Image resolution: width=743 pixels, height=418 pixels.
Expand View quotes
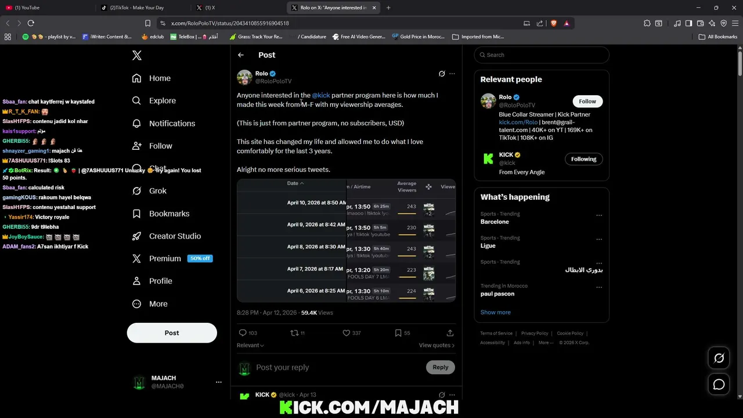[x=437, y=345]
